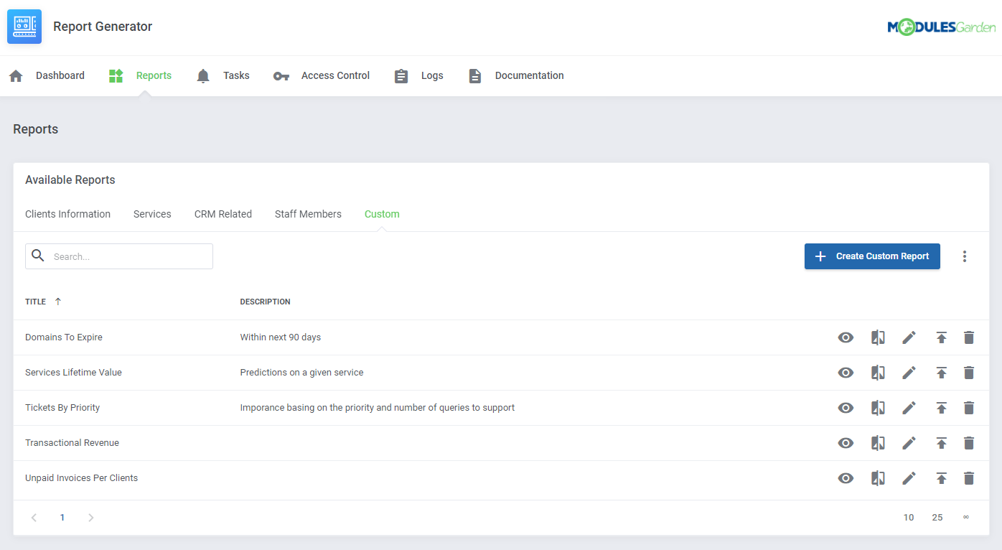Go to next page chevron
The image size is (1002, 550).
pyautogui.click(x=90, y=518)
